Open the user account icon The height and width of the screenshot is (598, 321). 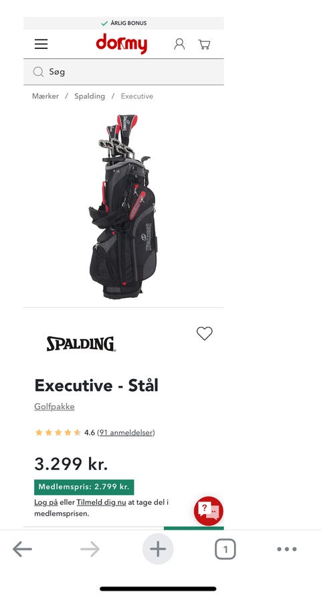pyautogui.click(x=179, y=44)
